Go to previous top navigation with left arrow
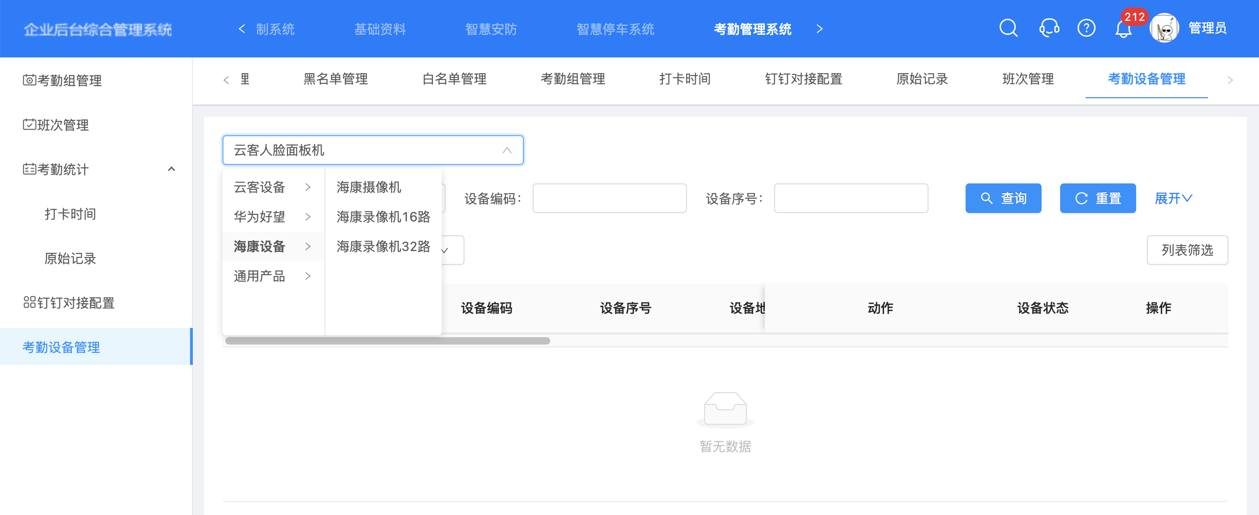 (242, 29)
